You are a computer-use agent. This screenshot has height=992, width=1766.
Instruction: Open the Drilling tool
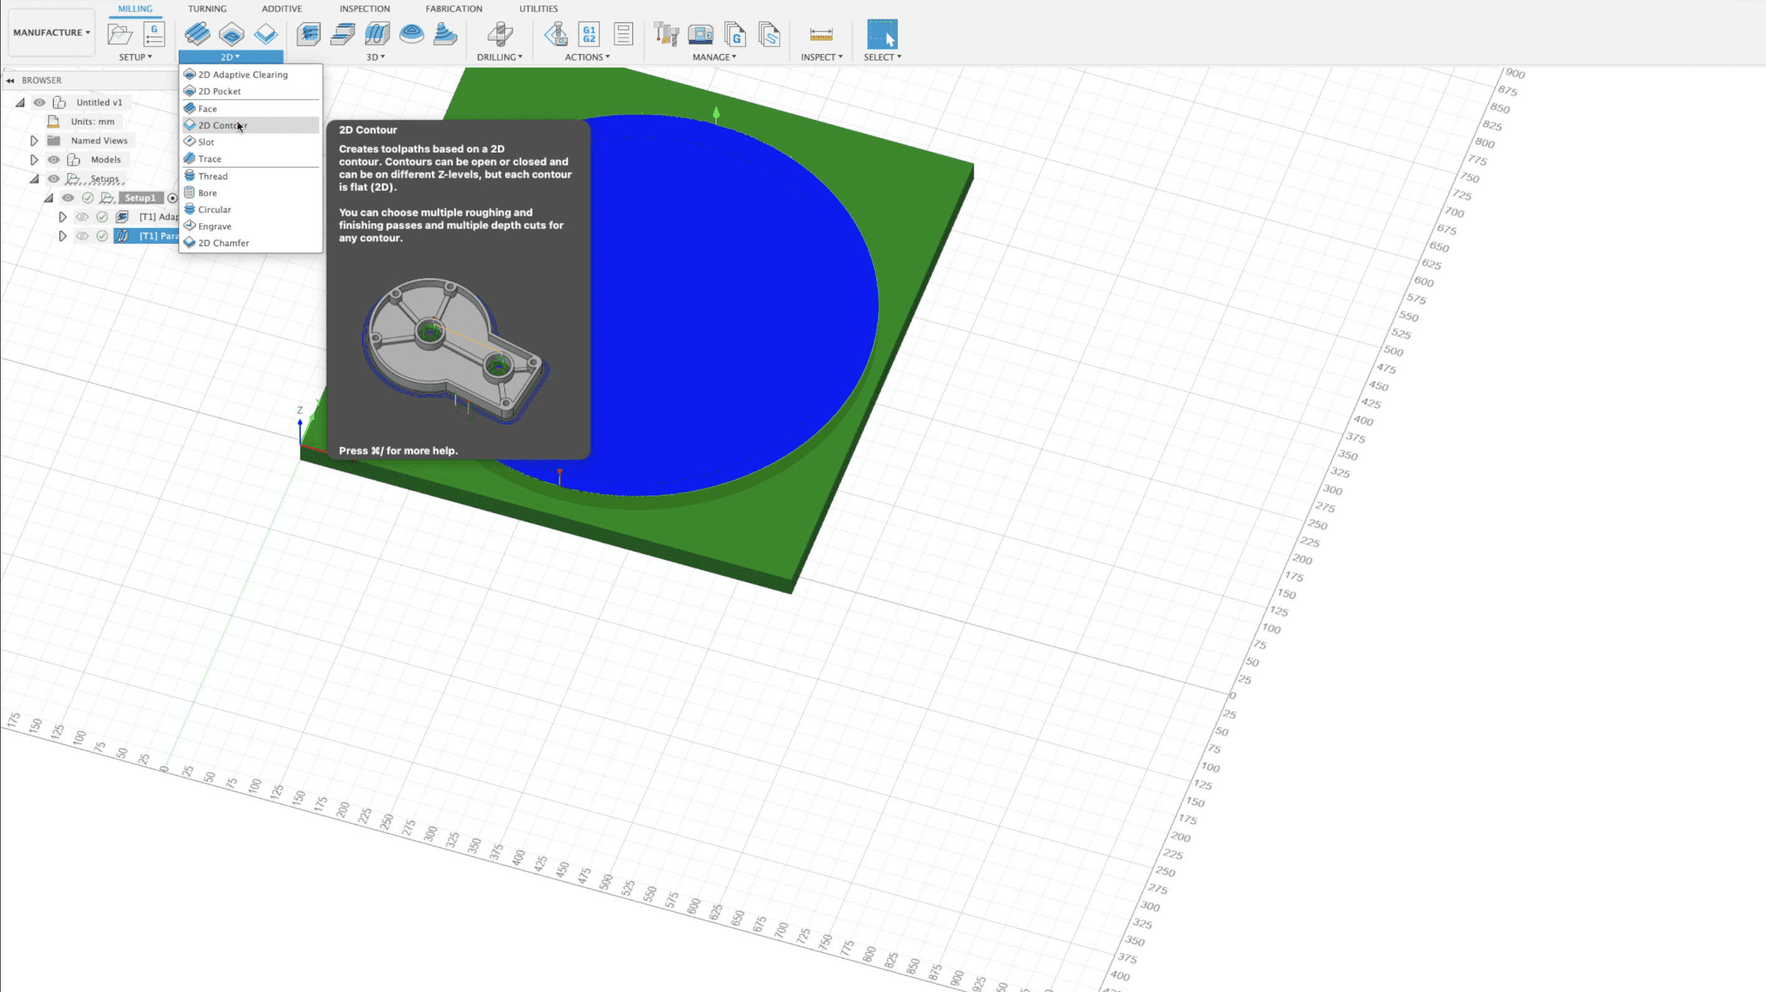499,34
